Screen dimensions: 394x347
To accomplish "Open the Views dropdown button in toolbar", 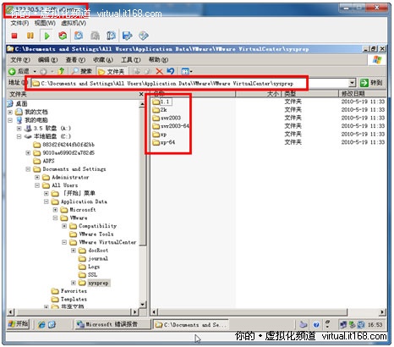I will (x=187, y=71).
